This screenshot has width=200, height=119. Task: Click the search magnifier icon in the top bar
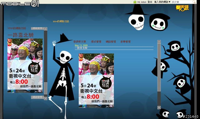pos(194,2)
